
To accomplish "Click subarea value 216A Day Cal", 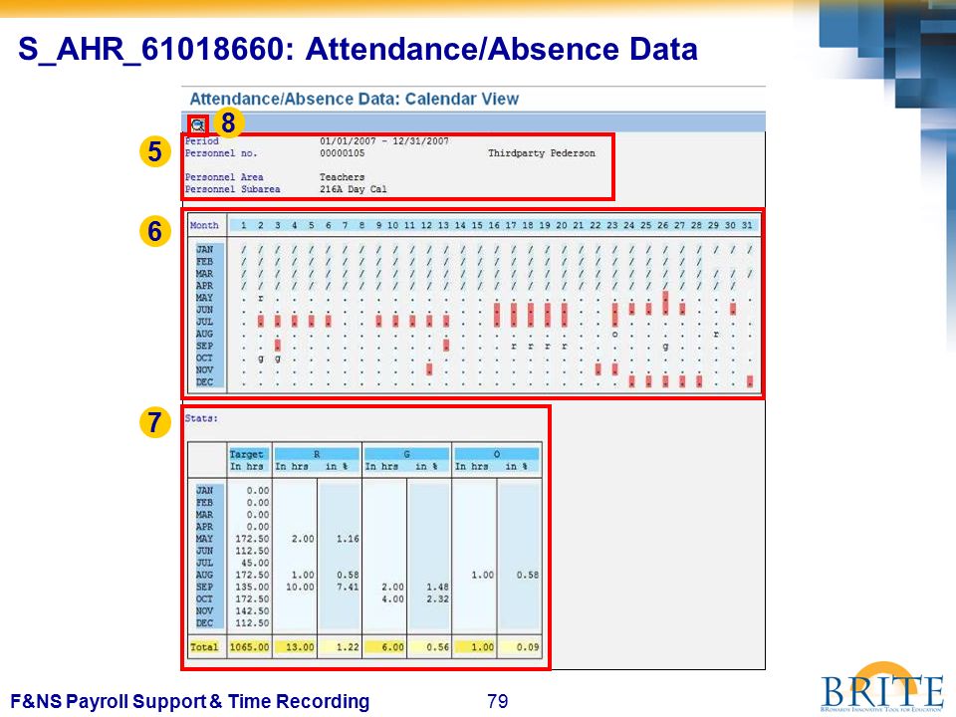I will 353,189.
